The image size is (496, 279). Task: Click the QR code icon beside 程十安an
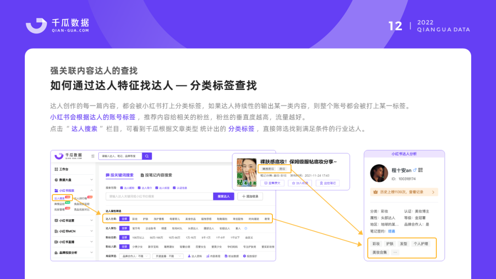(x=420, y=170)
